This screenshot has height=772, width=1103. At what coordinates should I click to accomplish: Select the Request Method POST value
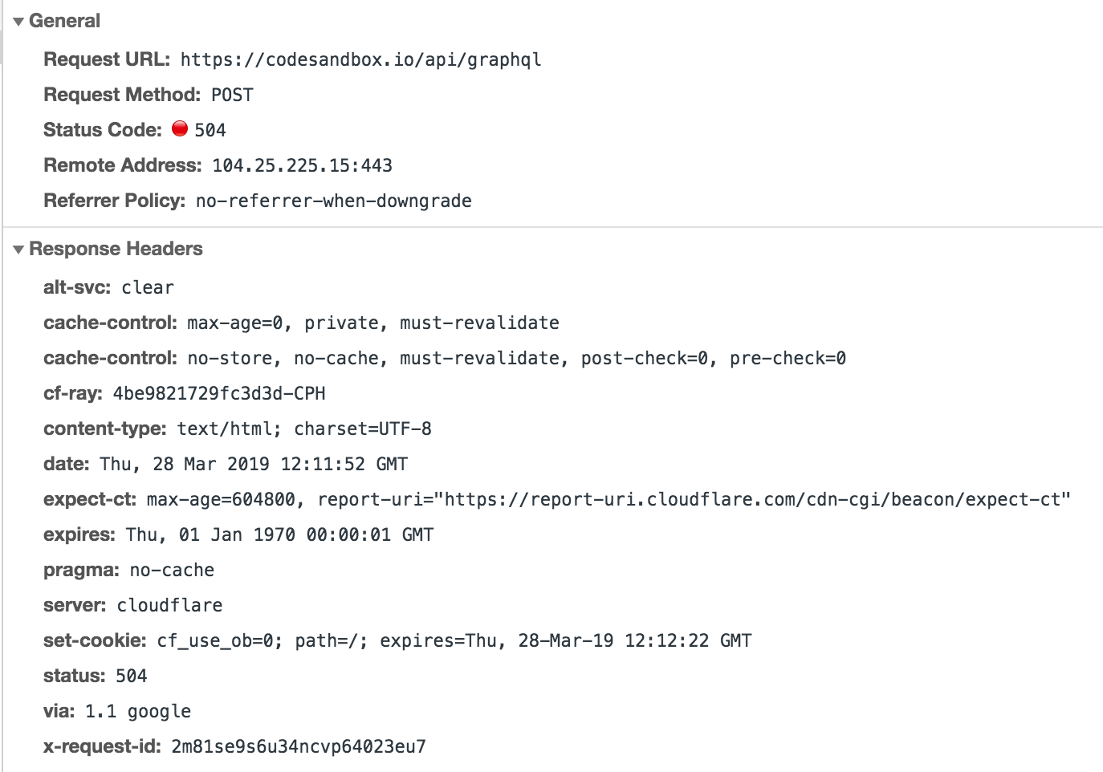231,94
